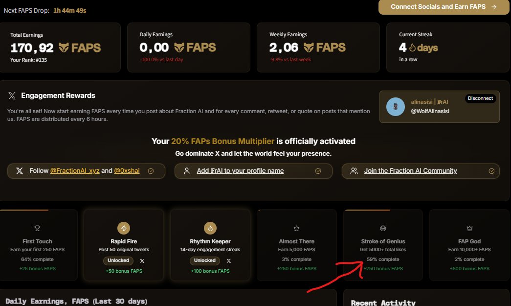Open Join the Fraction AI Community link
This screenshot has width=511, height=306.
pos(410,170)
